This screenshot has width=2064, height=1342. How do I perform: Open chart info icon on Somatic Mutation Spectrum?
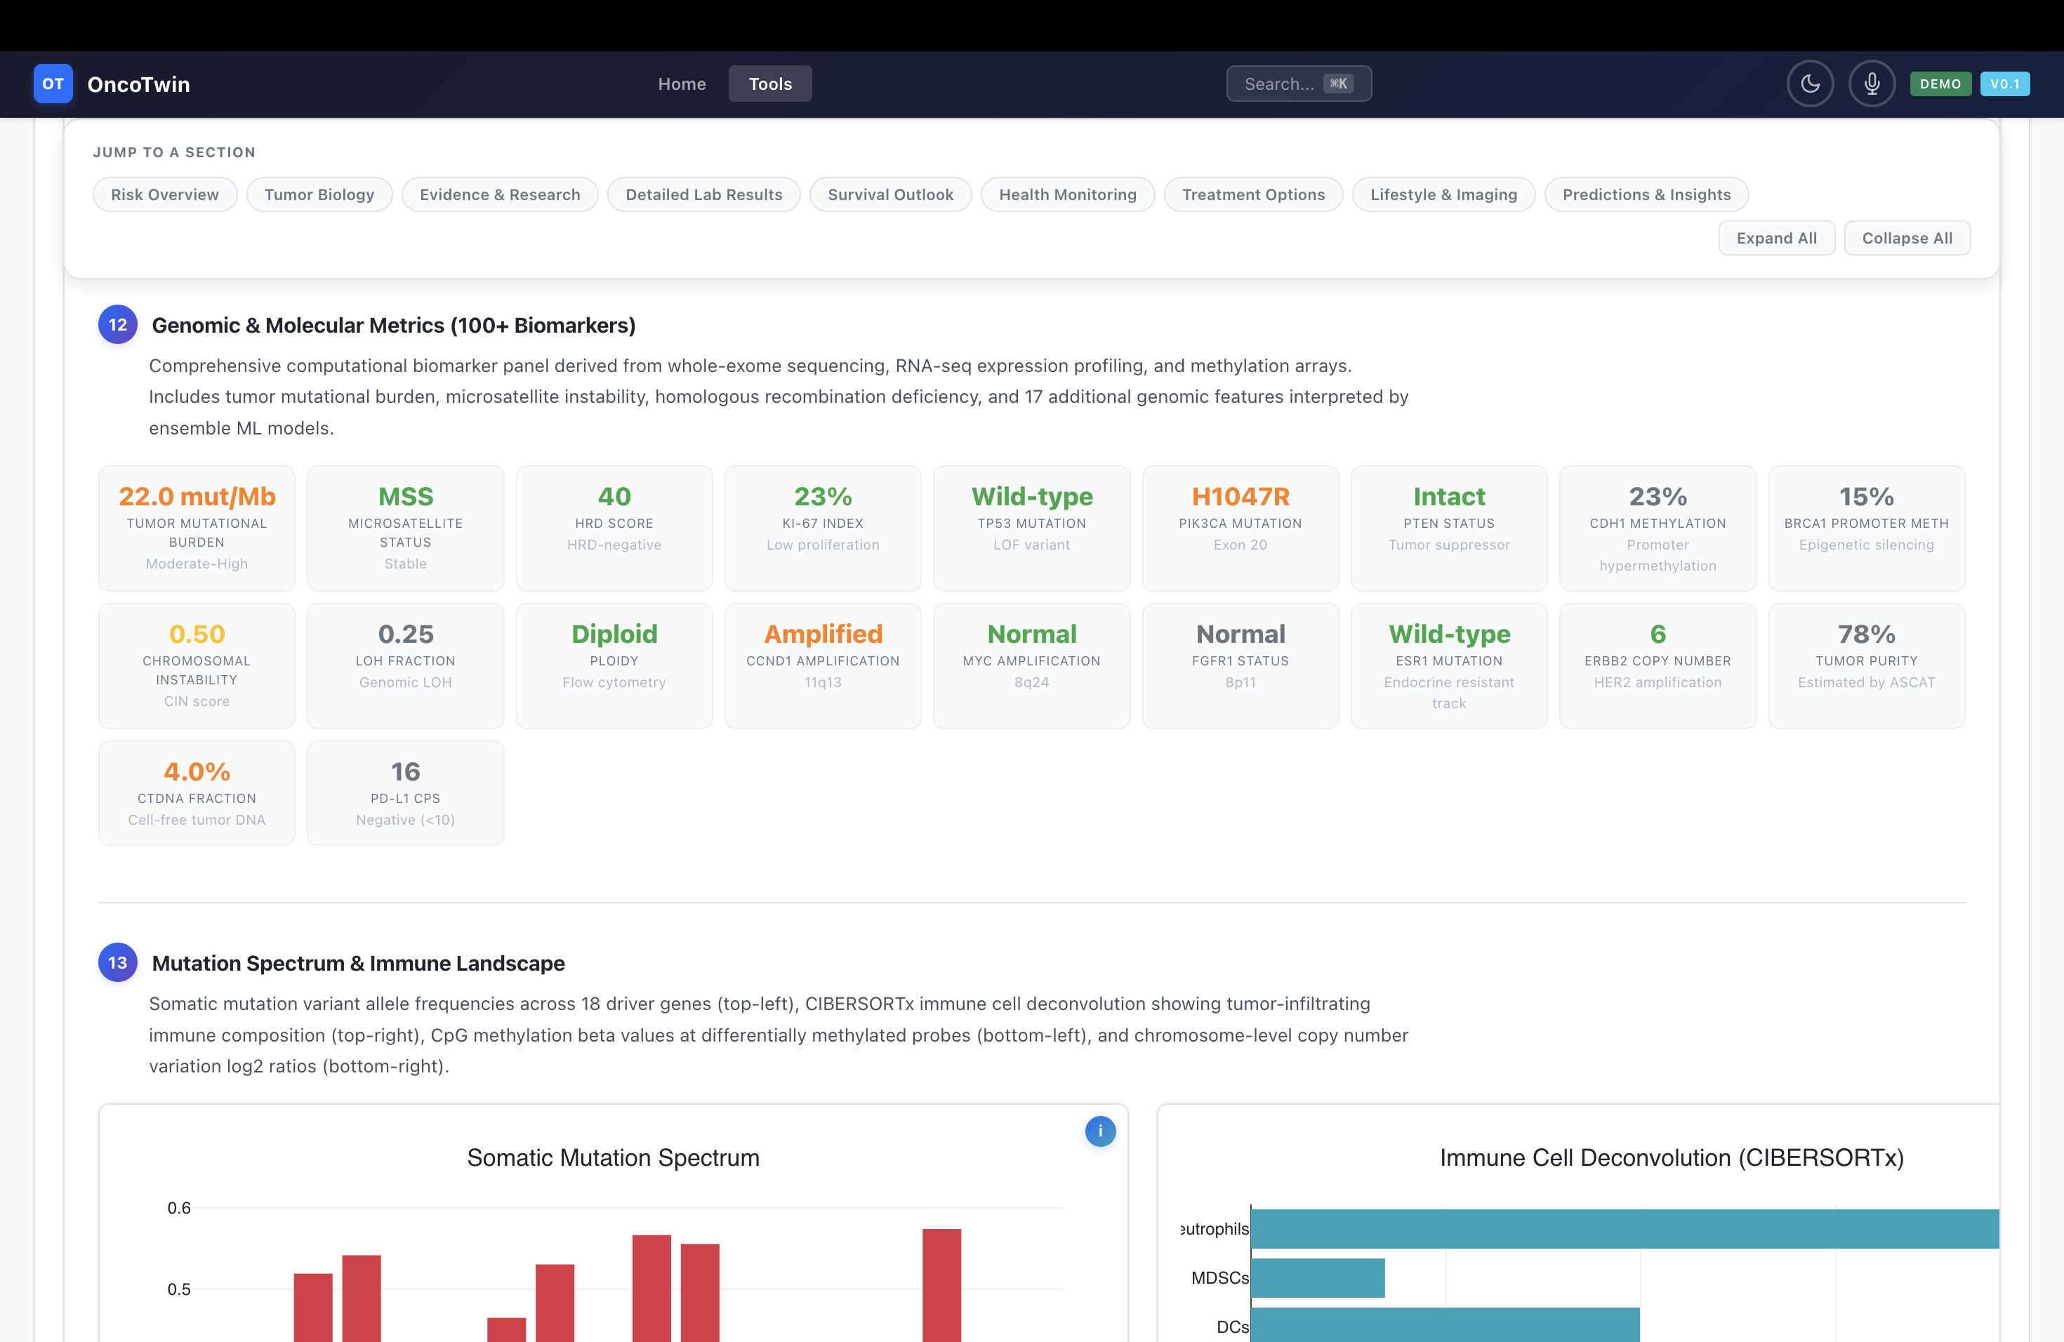1099,1131
